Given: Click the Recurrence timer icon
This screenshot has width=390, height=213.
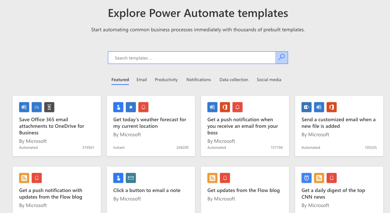Looking at the screenshot, I should point(307,178).
